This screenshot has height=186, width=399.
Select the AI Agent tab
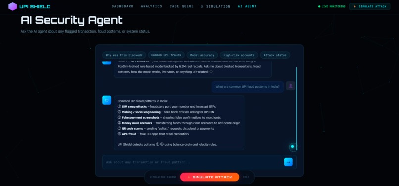coord(248,6)
